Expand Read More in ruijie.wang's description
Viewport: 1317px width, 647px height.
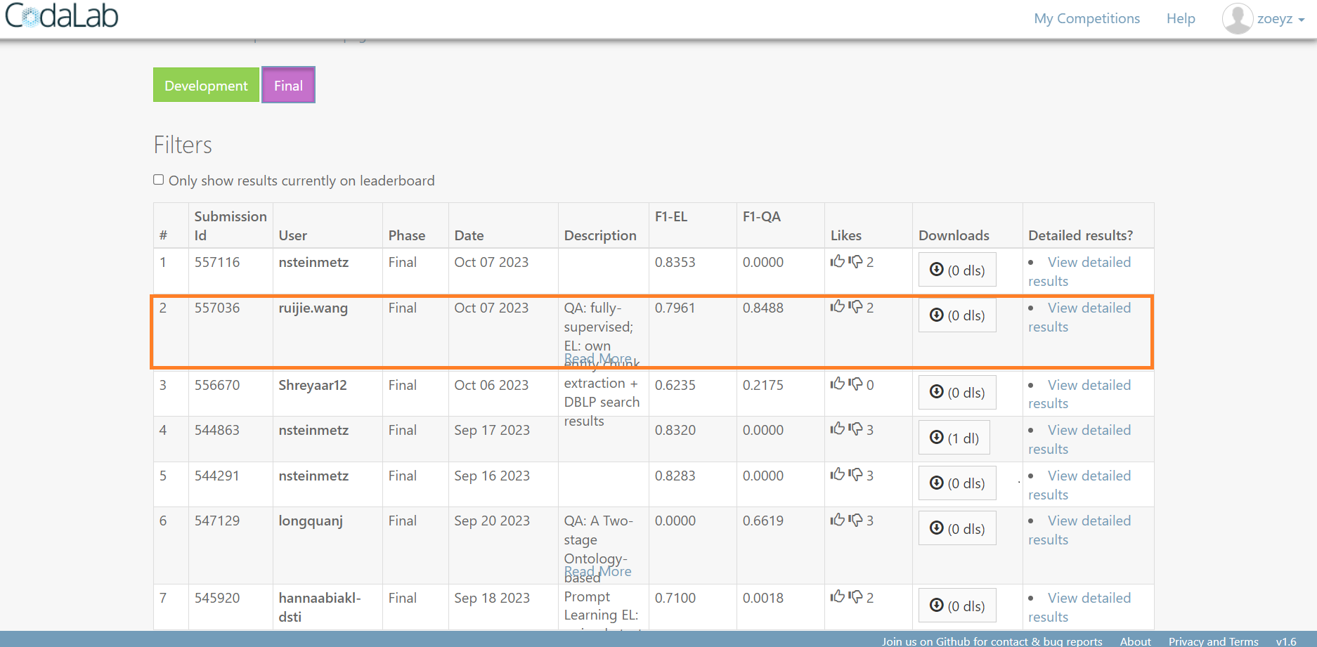pyautogui.click(x=597, y=358)
